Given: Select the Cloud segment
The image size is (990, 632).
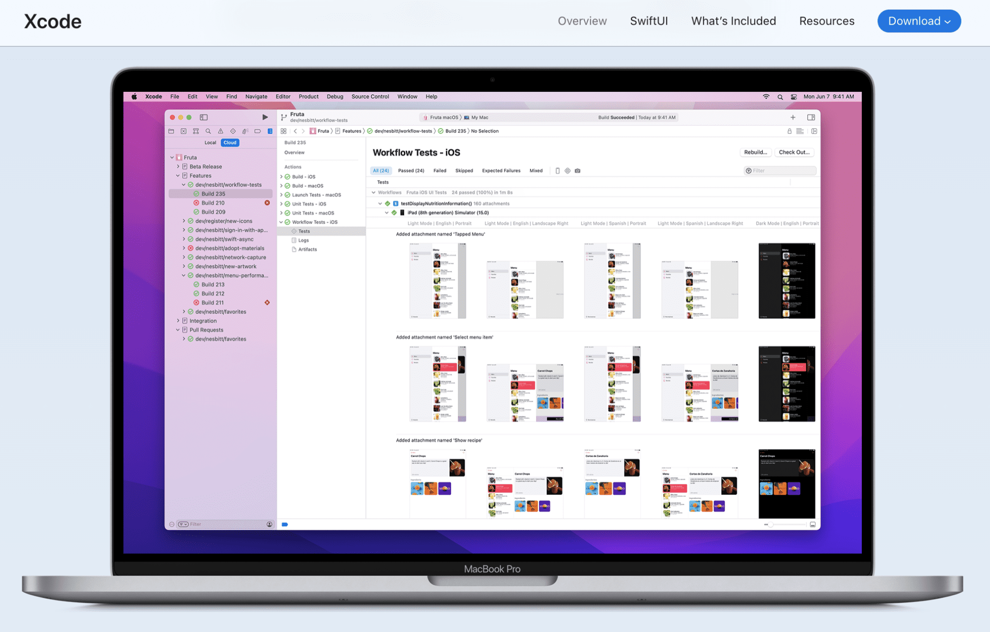Looking at the screenshot, I should (230, 143).
